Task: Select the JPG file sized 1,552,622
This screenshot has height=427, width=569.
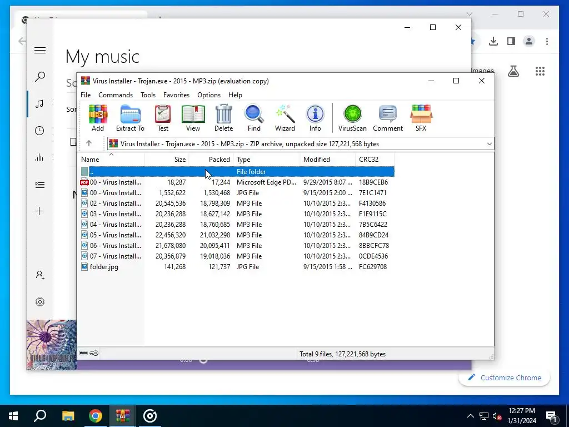Action: tap(236, 193)
